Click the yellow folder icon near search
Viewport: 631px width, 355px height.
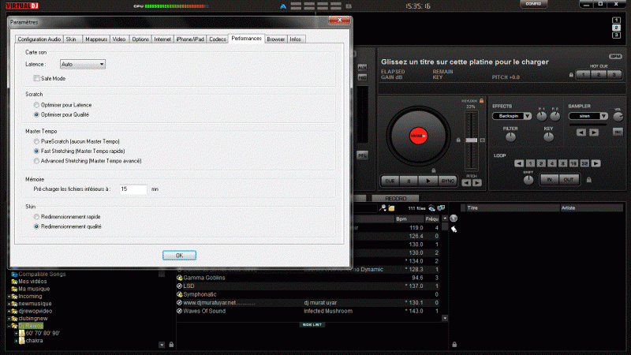click(391, 208)
